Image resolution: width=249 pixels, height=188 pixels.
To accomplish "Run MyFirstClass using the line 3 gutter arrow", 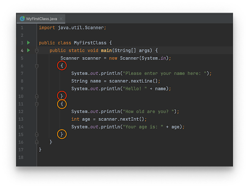I will (29, 43).
